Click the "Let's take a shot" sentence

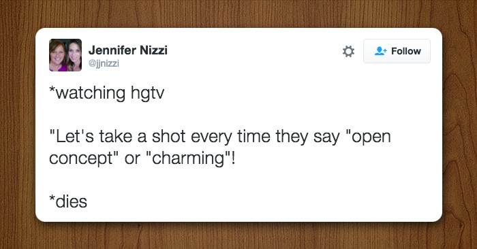click(x=220, y=147)
